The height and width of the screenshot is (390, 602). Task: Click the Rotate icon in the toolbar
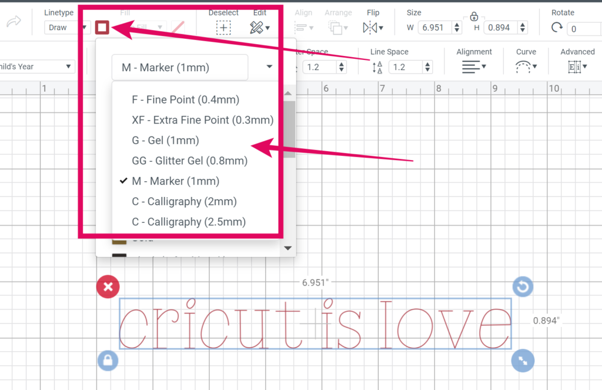click(x=557, y=28)
